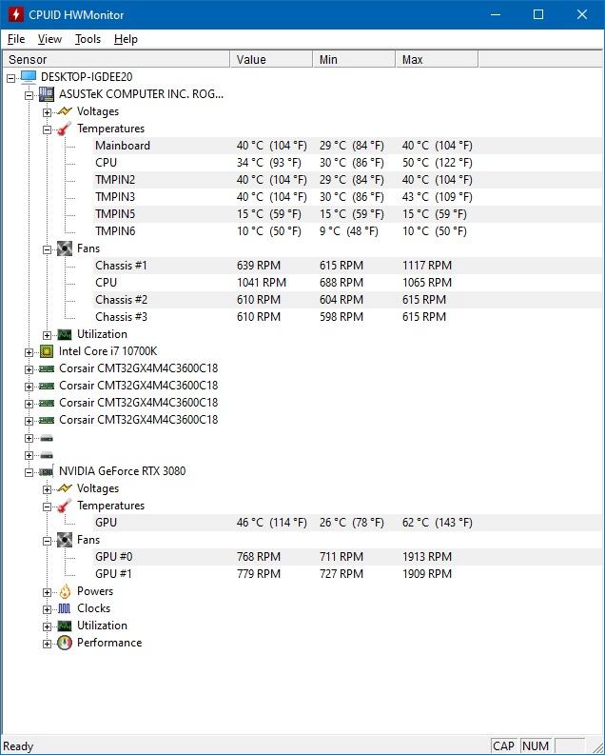Click the 62 °C GPU max temperature

coord(438,523)
